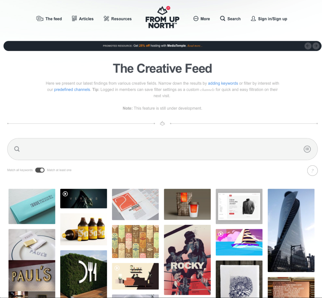Screen dimensions: 322x298
Task: Click the keyword search input field
Action: (x=162, y=149)
